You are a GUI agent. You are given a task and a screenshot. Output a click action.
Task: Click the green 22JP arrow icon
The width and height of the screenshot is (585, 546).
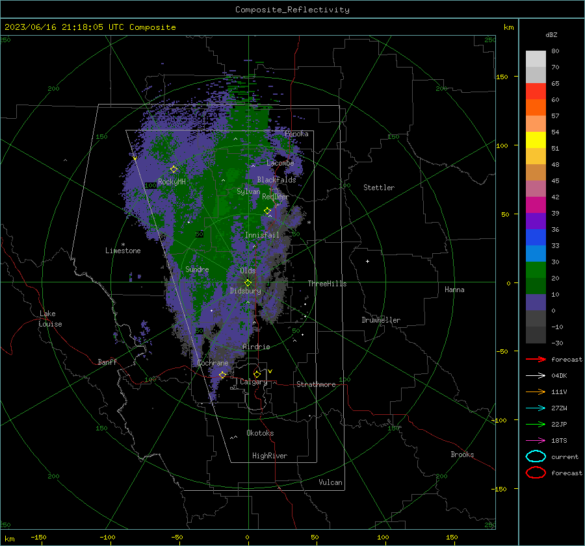point(536,424)
